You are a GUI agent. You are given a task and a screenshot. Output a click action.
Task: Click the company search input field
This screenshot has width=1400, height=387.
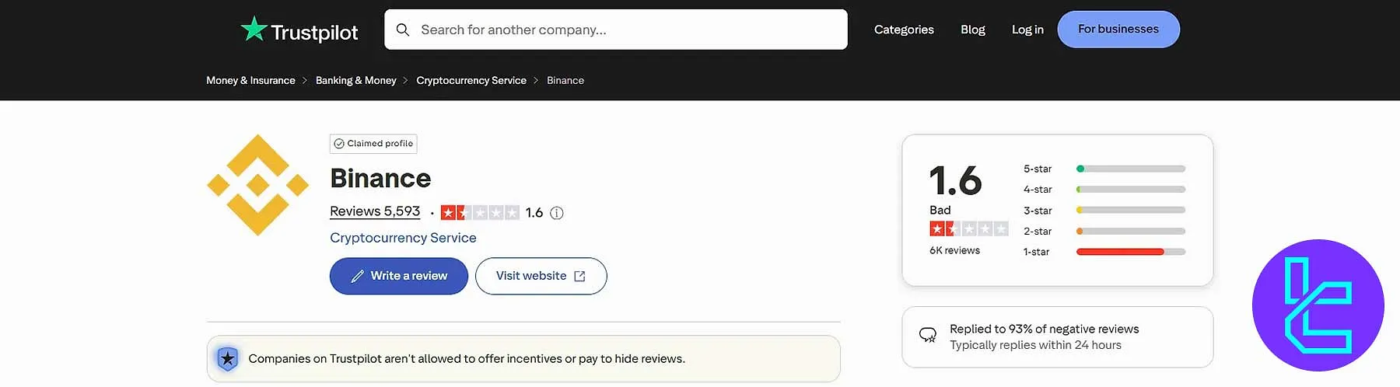pos(622,30)
